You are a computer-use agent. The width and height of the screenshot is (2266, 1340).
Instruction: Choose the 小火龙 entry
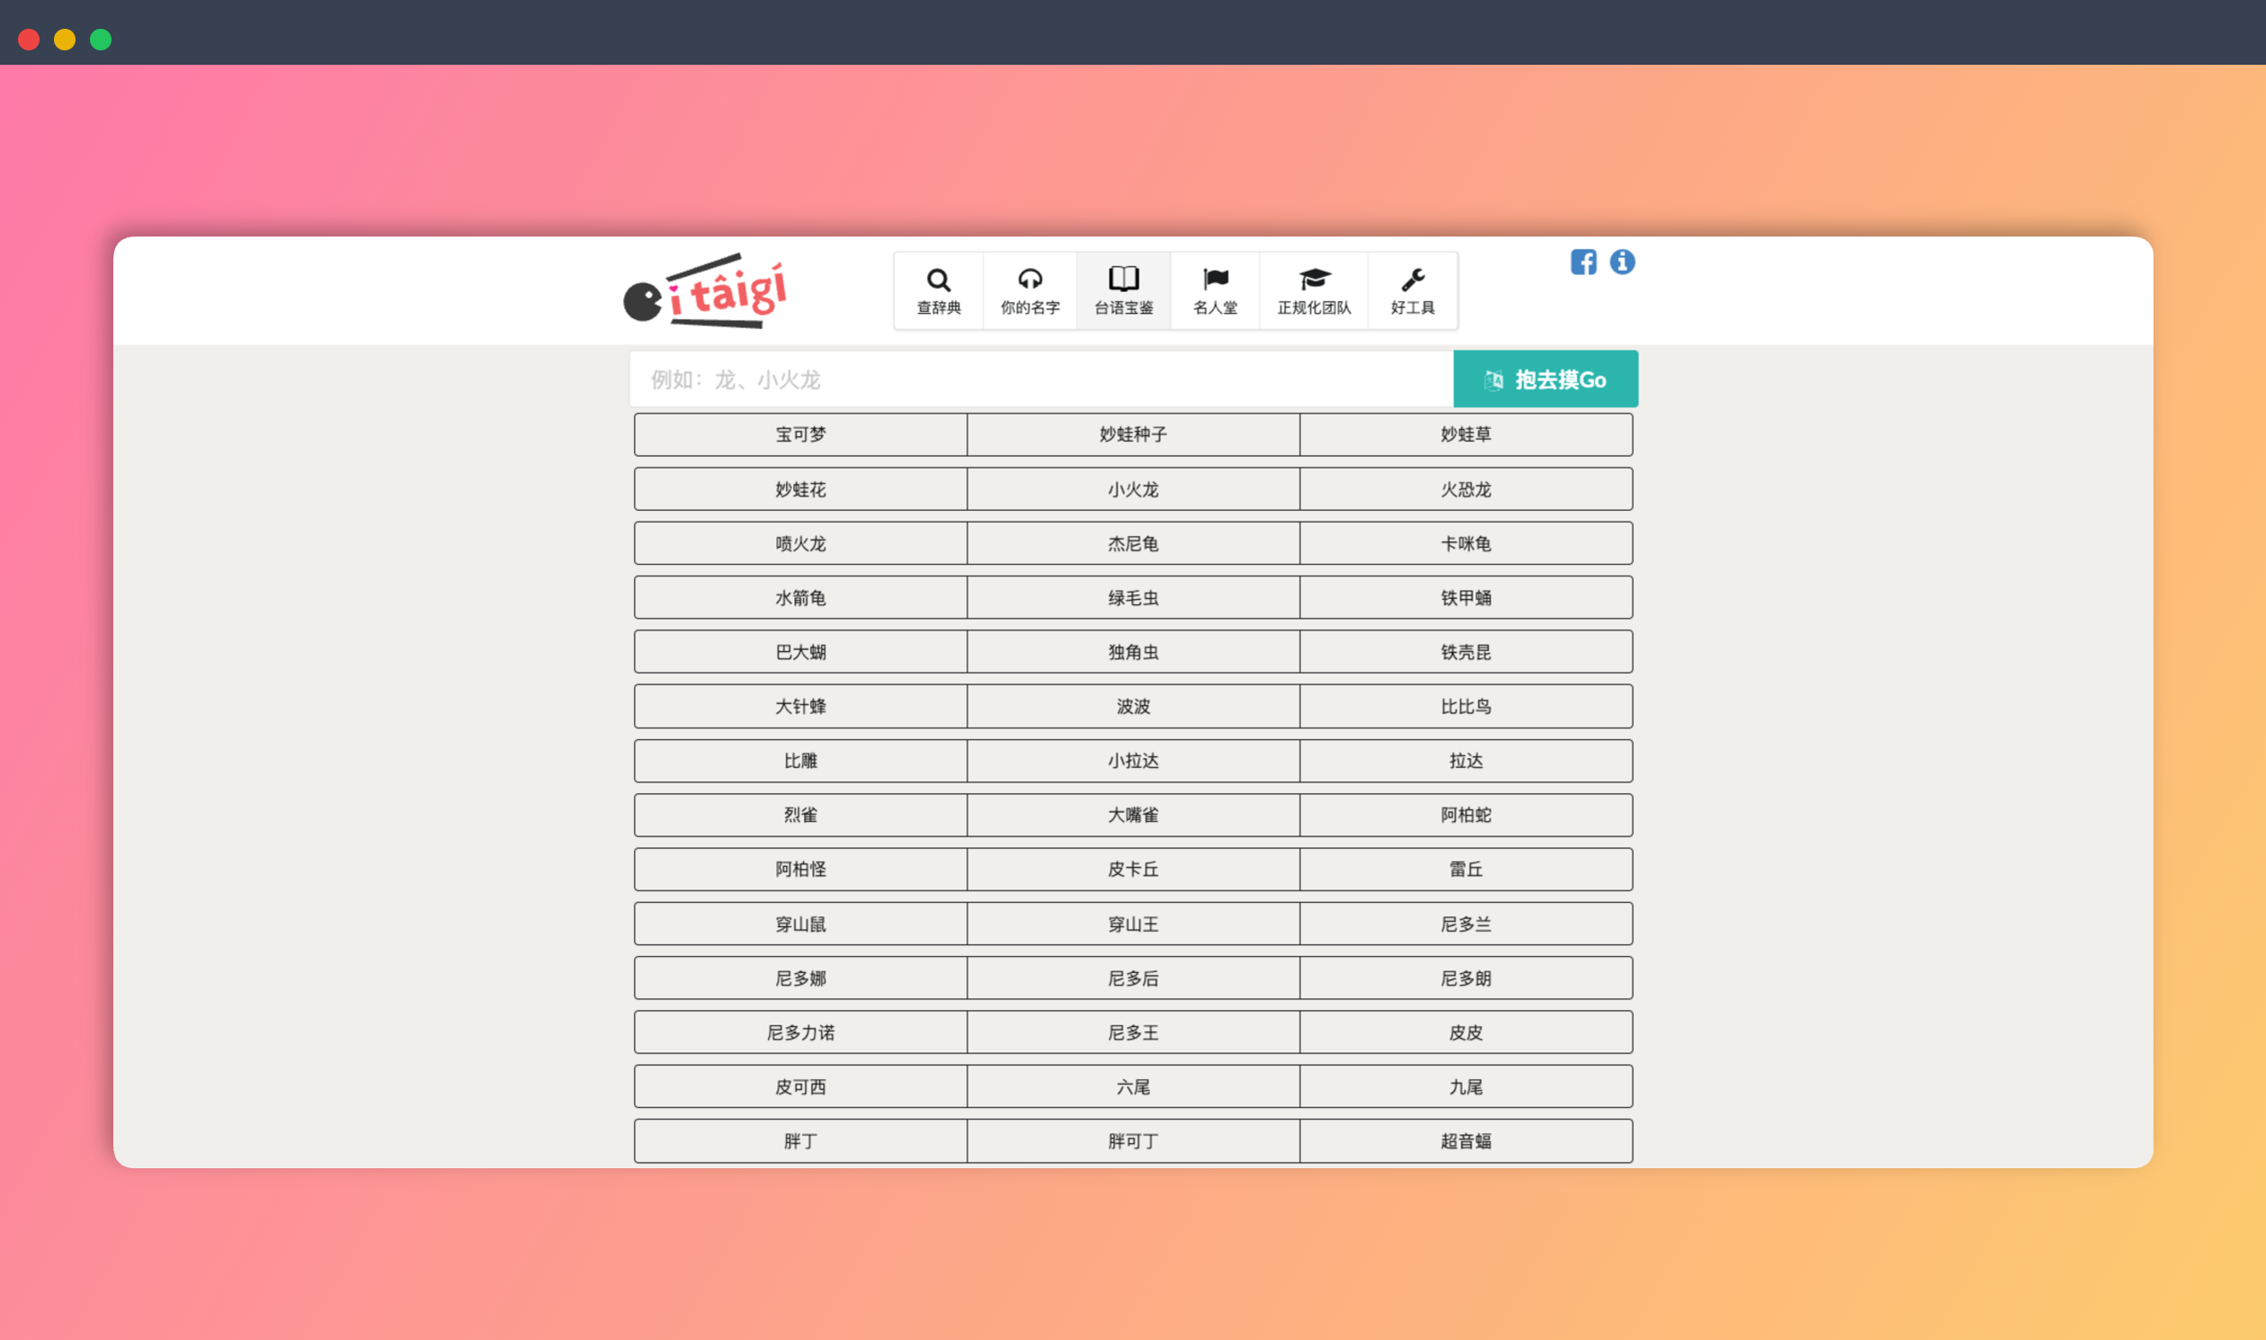pos(1133,489)
